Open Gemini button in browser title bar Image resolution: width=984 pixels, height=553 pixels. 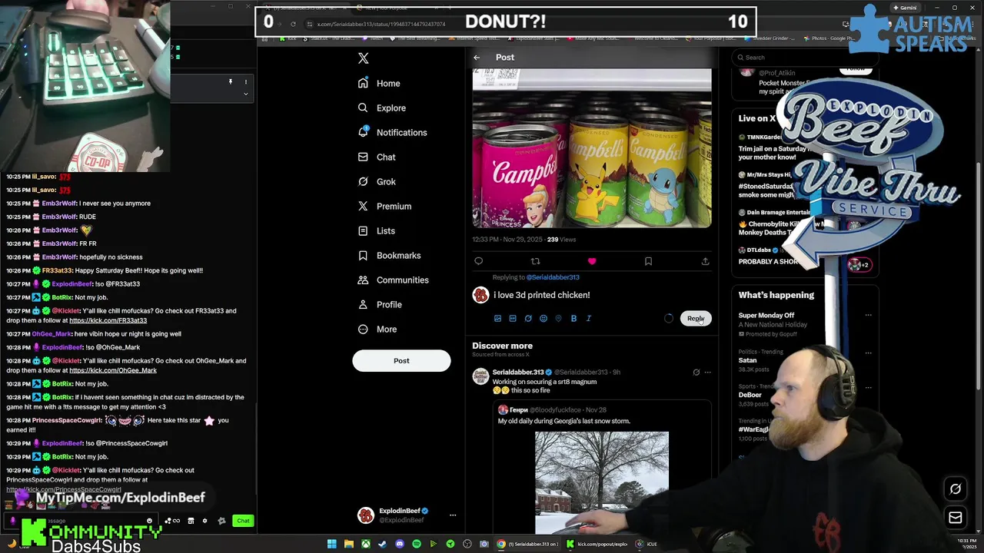click(x=905, y=8)
